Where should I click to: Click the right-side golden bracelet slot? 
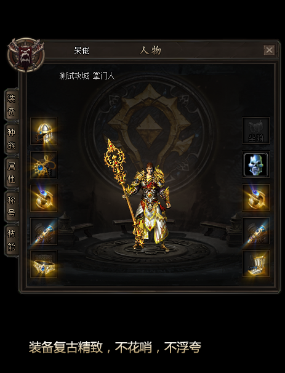click(256, 198)
